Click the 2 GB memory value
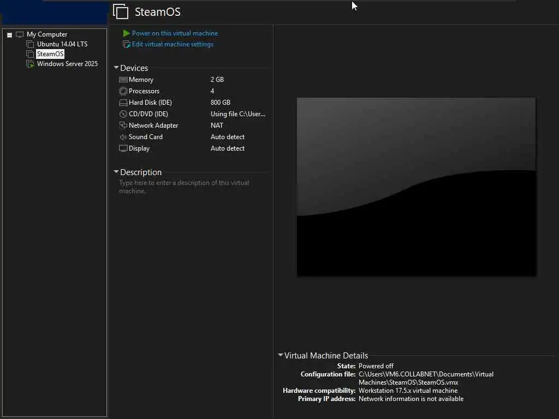559x419 pixels. [217, 80]
